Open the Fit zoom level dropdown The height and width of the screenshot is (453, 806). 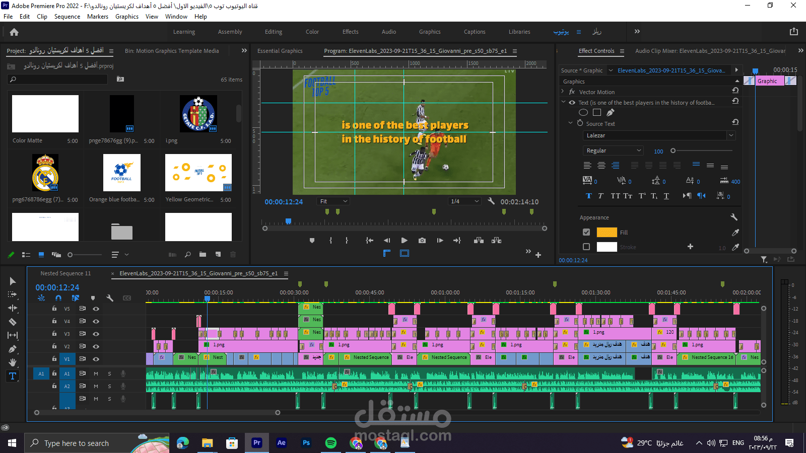333,201
